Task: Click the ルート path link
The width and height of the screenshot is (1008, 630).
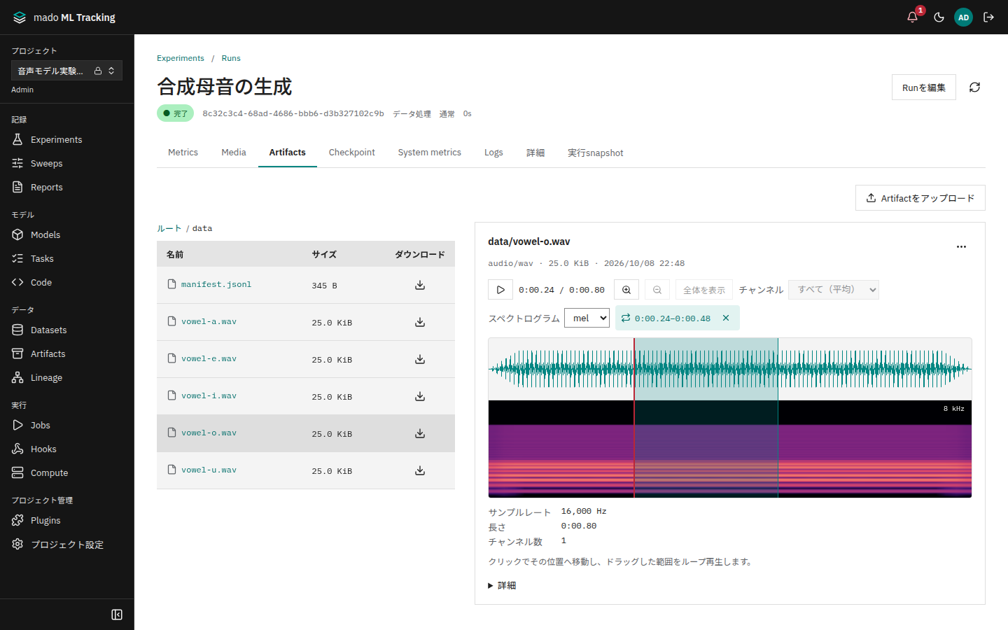Action: click(169, 228)
